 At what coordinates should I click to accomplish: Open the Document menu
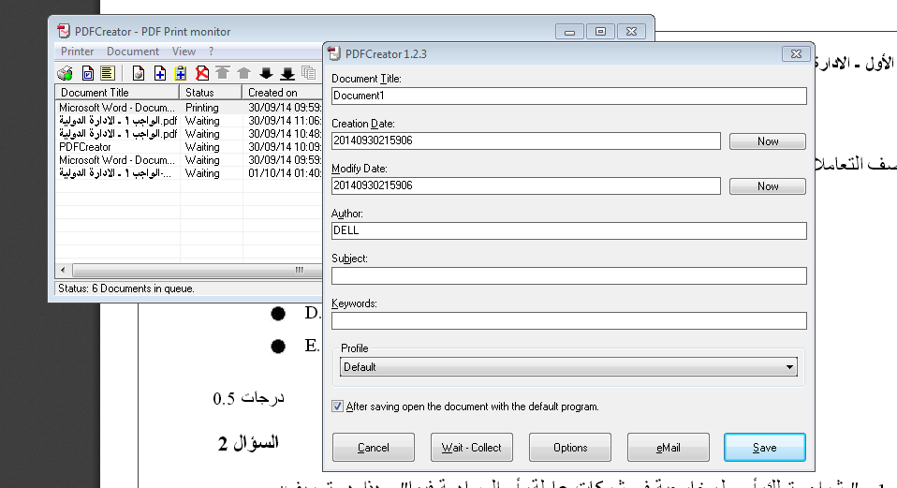tap(133, 52)
